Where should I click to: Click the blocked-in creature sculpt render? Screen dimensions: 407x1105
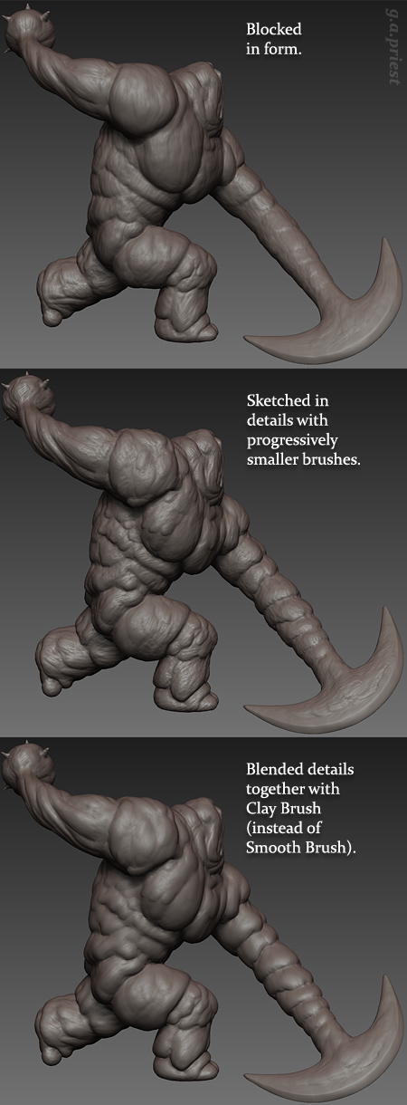coord(203,185)
